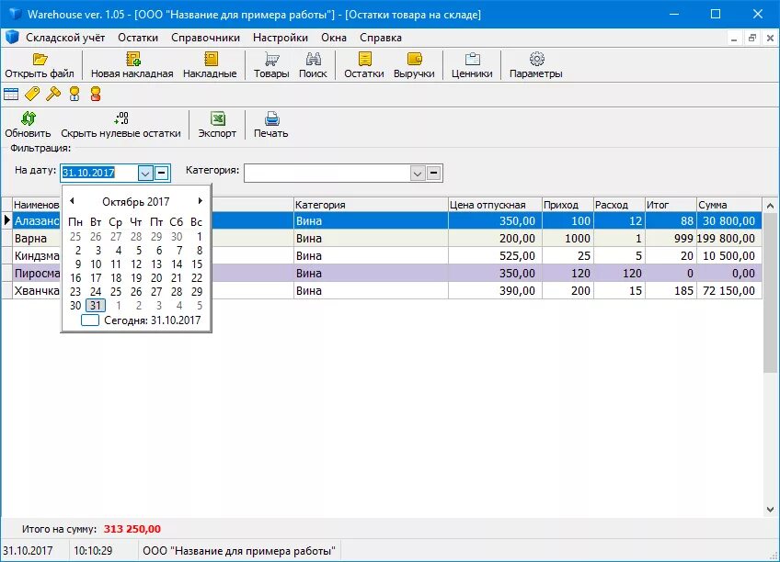Screen dimensions: 780x562
Task: Click the '72 150,00' sum cell
Action: click(728, 290)
